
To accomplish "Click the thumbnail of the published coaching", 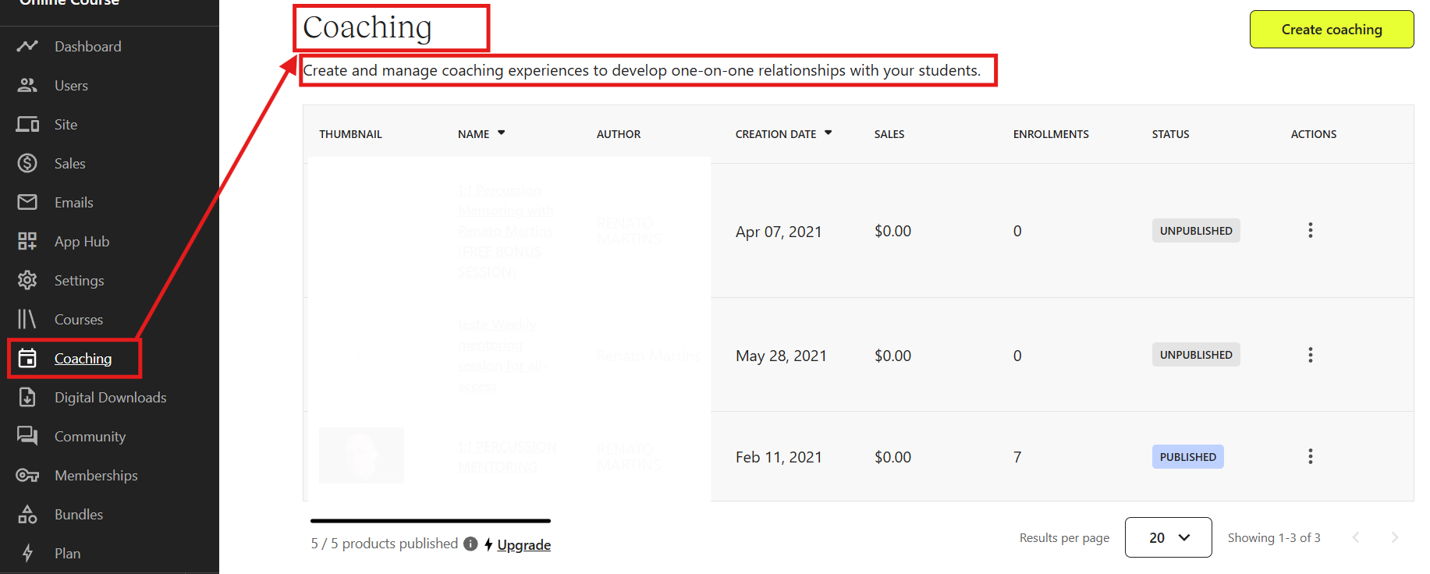I will [361, 455].
